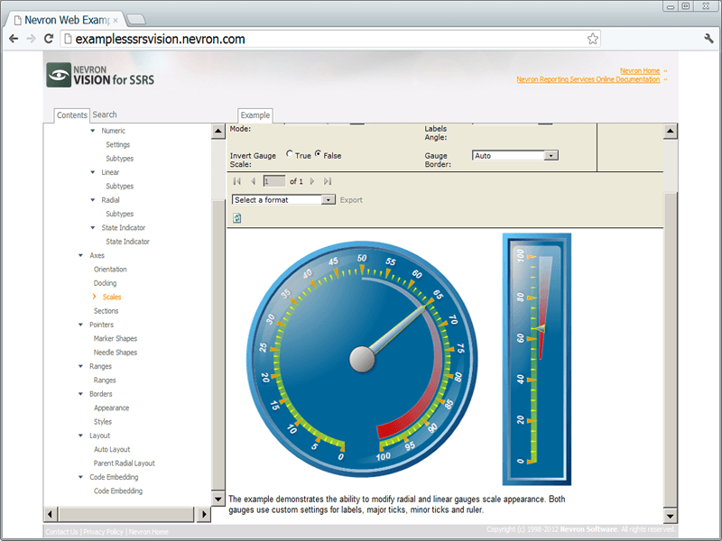This screenshot has height=541, width=722.
Task: Click the linear gauge marker pointer
Action: [539, 328]
